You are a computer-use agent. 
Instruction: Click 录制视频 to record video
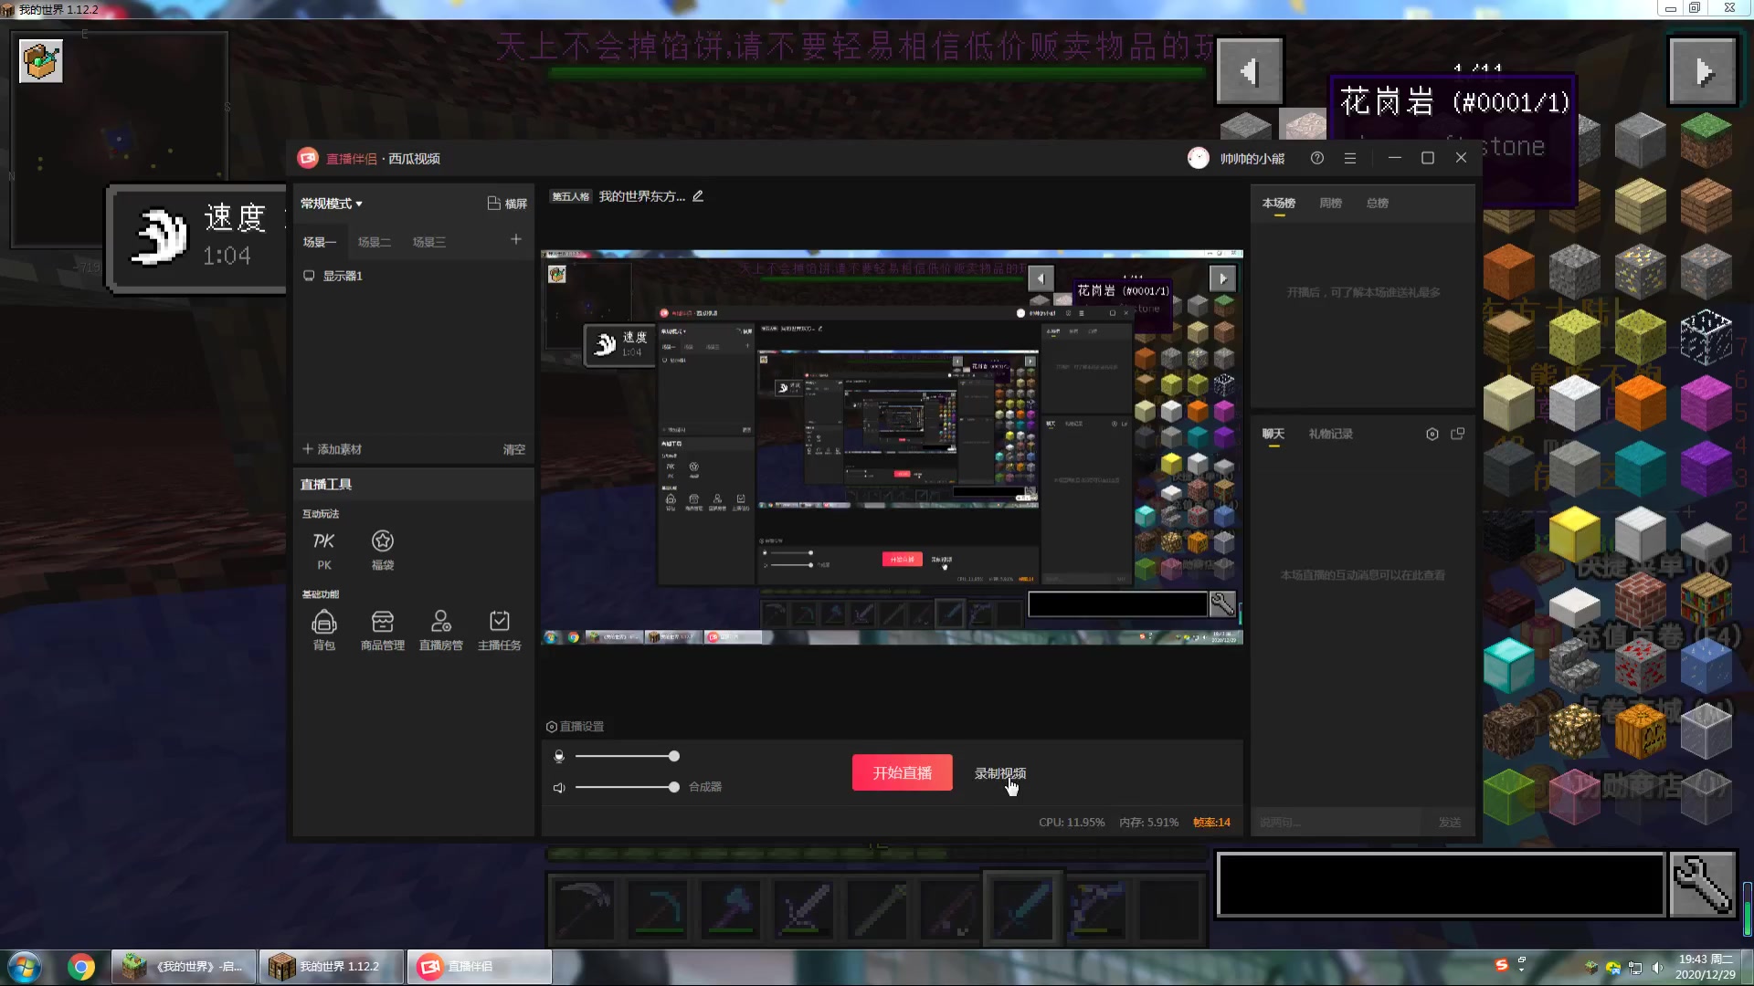[x=1000, y=773]
